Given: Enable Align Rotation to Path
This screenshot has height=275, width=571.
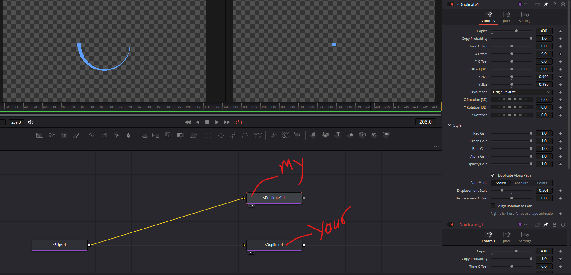Looking at the screenshot, I should pos(493,206).
